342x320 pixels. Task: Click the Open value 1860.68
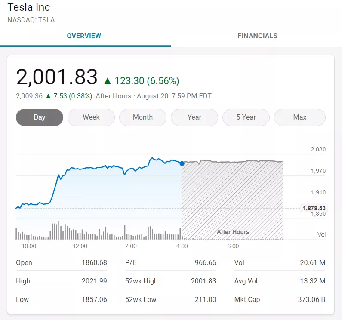coord(94,263)
